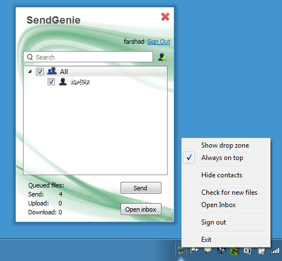Uncheck the All group checkbox

(x=40, y=71)
